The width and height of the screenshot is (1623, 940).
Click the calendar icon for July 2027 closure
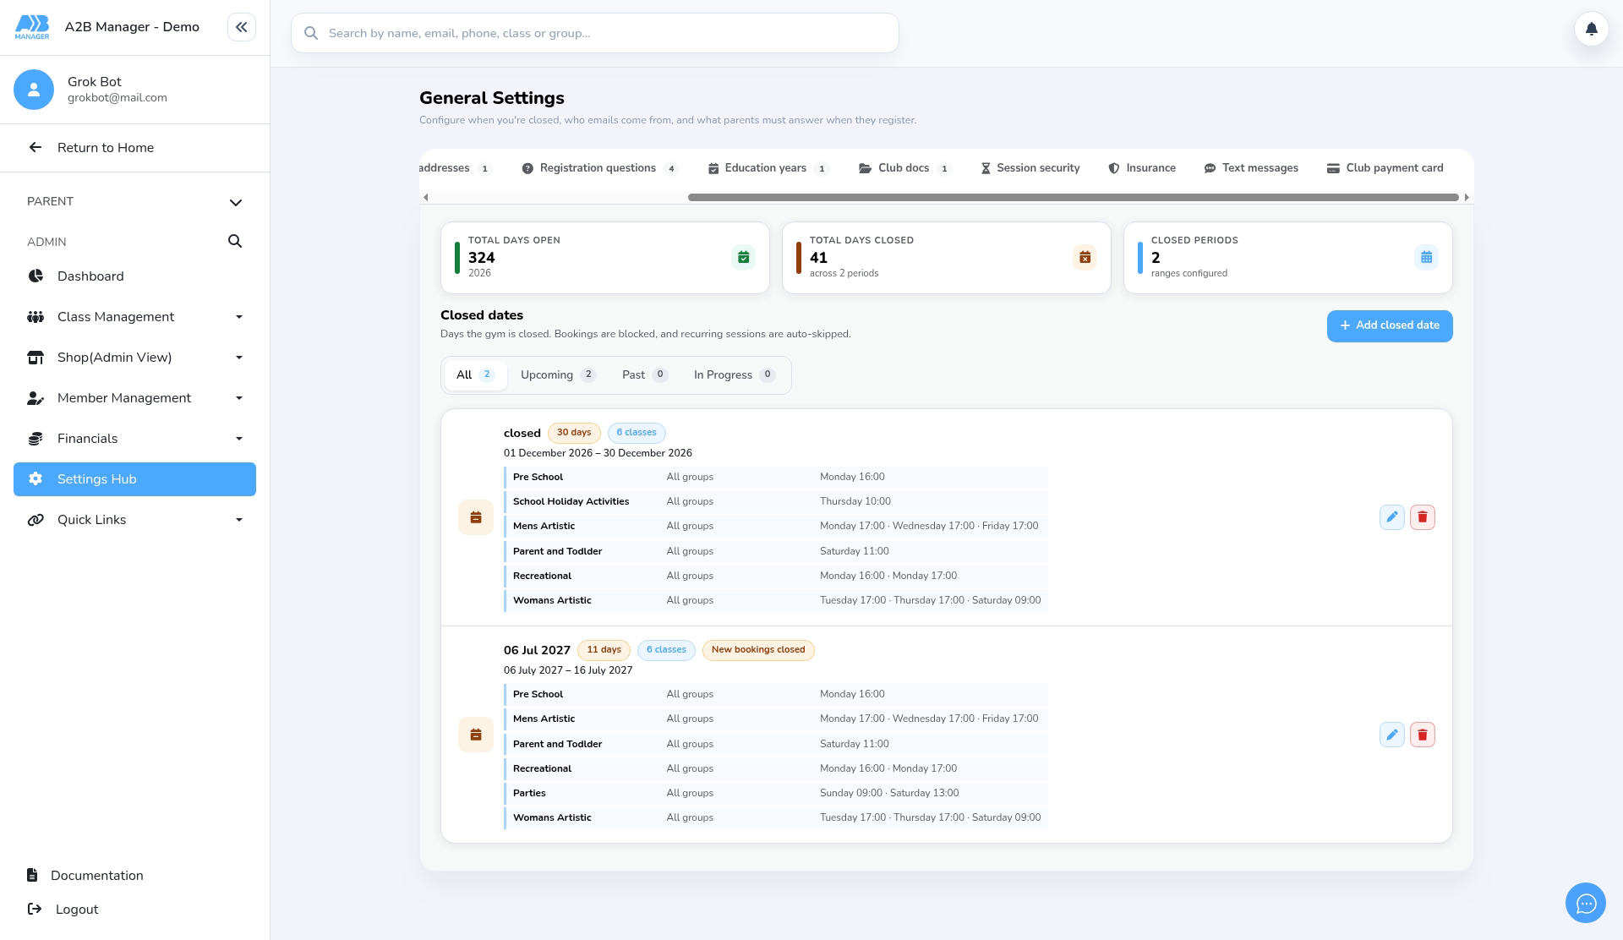click(x=476, y=735)
